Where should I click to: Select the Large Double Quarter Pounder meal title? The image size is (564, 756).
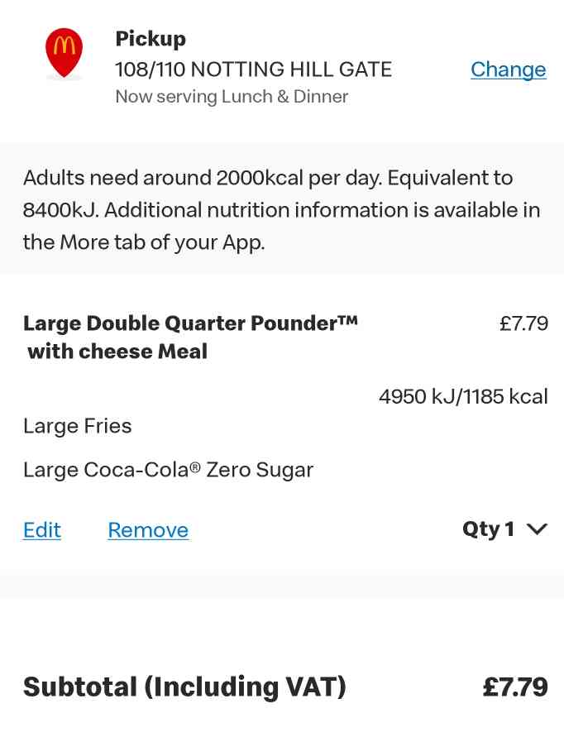190,337
